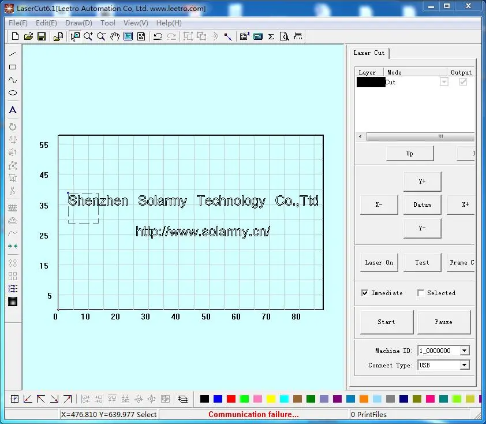
Task: Open the Draw menu
Action: (78, 23)
